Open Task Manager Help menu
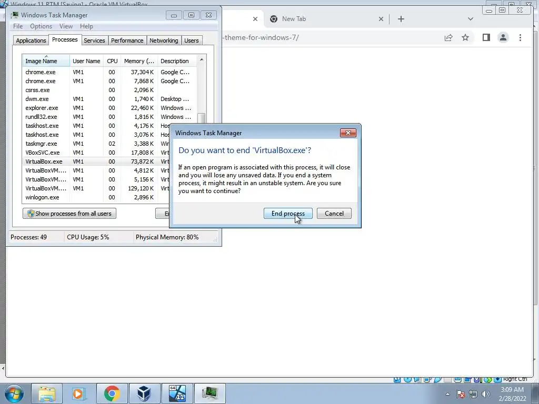The width and height of the screenshot is (539, 404). [x=86, y=26]
